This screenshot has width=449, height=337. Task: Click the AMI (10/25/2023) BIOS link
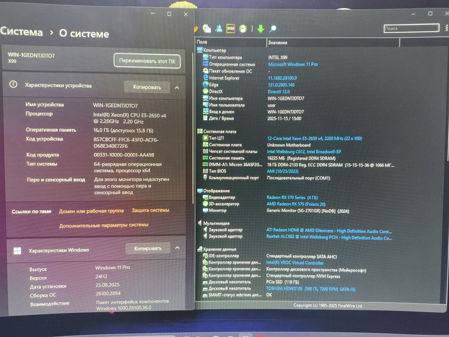[282, 171]
